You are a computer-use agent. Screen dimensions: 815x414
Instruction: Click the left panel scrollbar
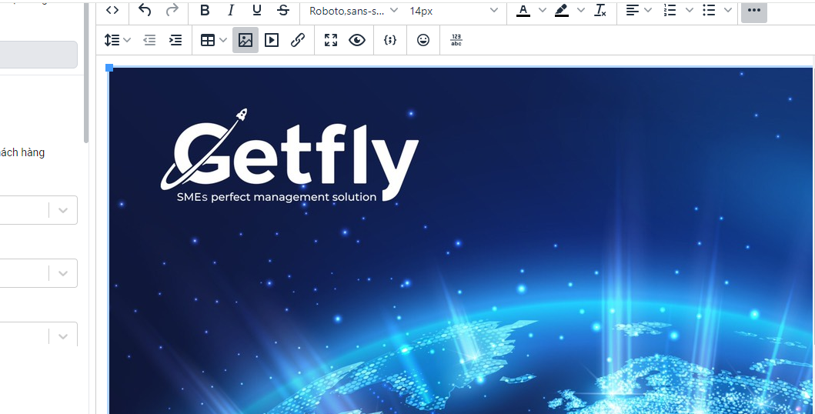[x=86, y=73]
